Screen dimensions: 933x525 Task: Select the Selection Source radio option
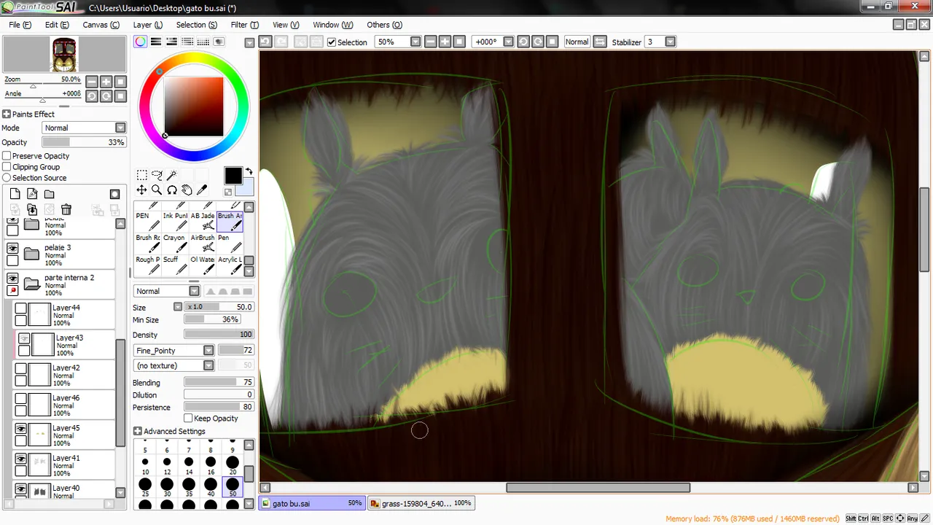[x=7, y=178]
